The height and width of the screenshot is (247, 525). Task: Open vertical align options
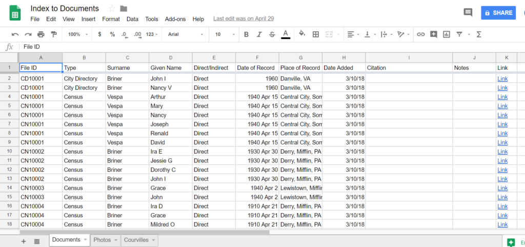[370, 34]
